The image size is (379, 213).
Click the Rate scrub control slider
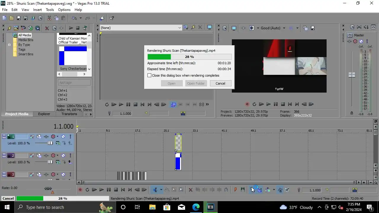[x=48, y=188]
